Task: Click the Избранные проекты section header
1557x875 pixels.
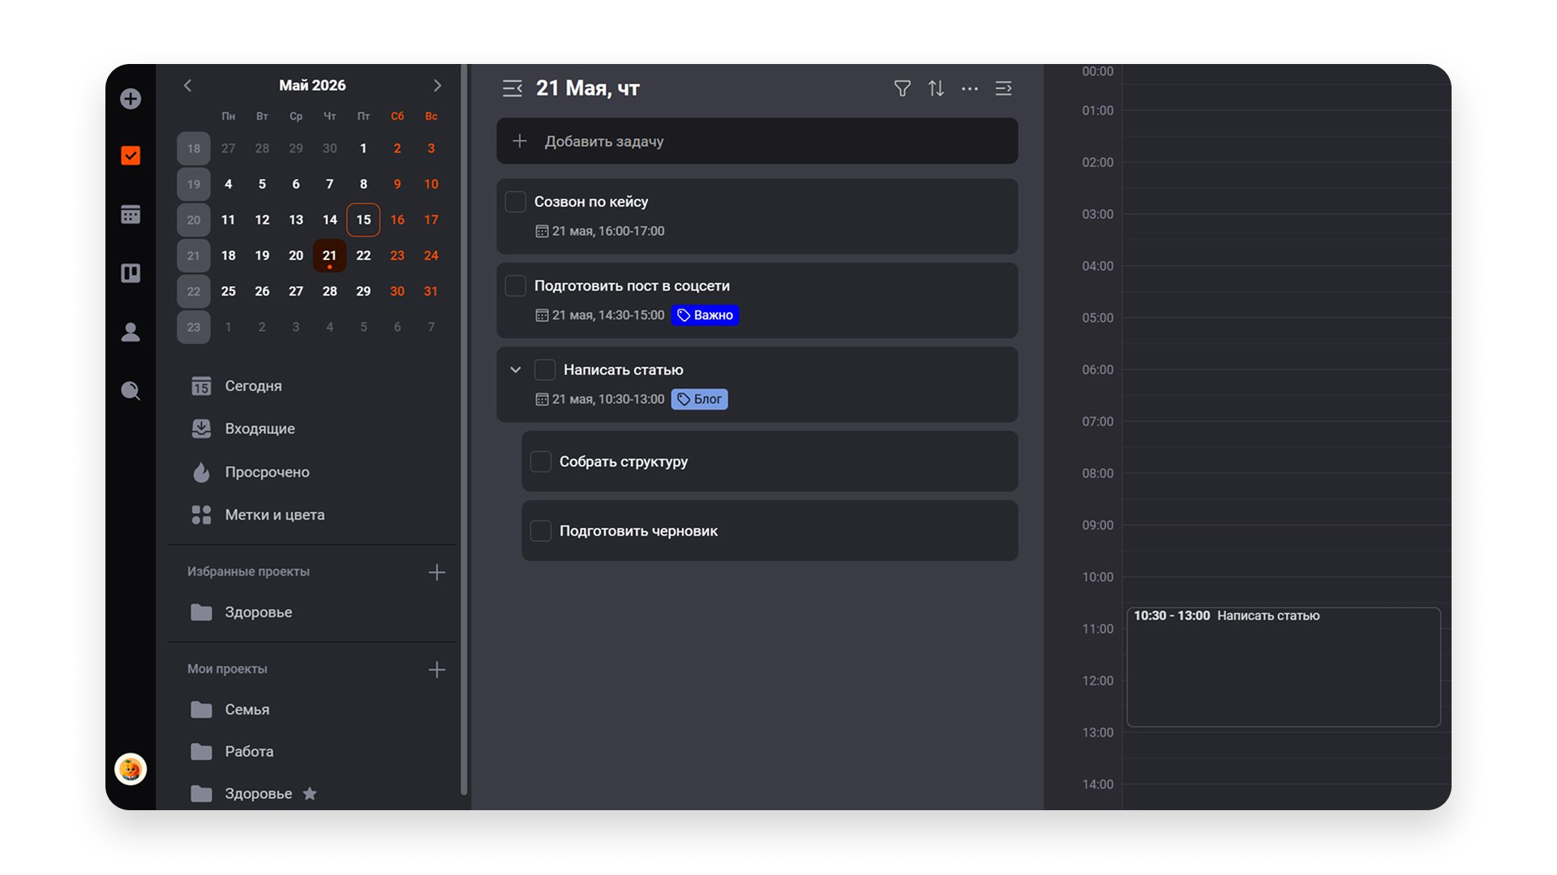Action: click(x=248, y=572)
